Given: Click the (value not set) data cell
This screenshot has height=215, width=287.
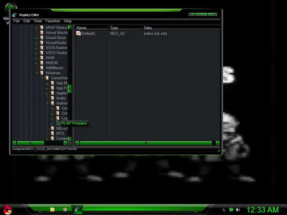Looking at the screenshot, I should 155,34.
